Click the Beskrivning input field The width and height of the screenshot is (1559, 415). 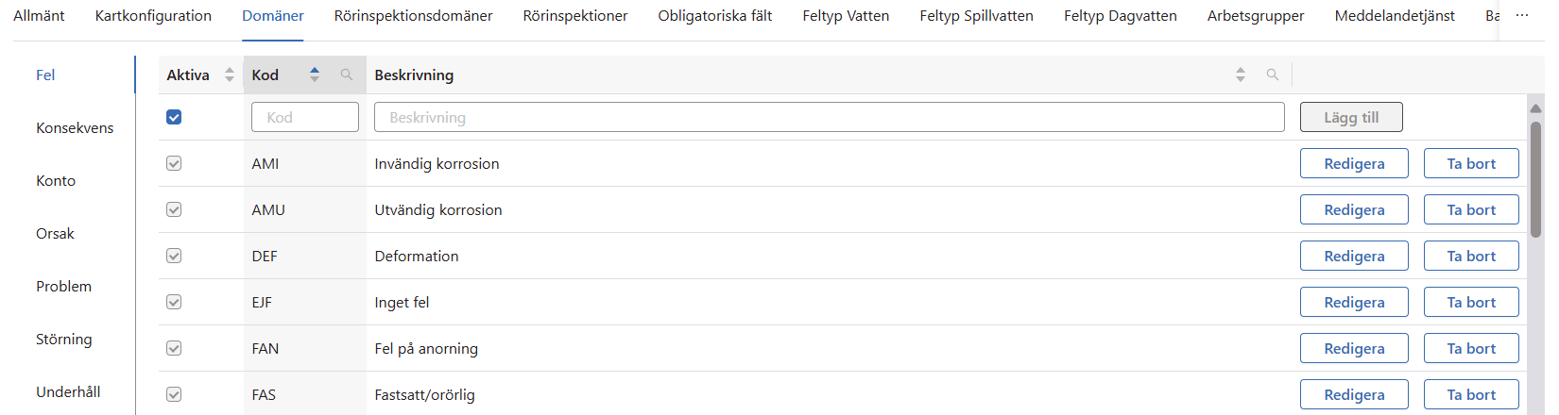tap(829, 117)
